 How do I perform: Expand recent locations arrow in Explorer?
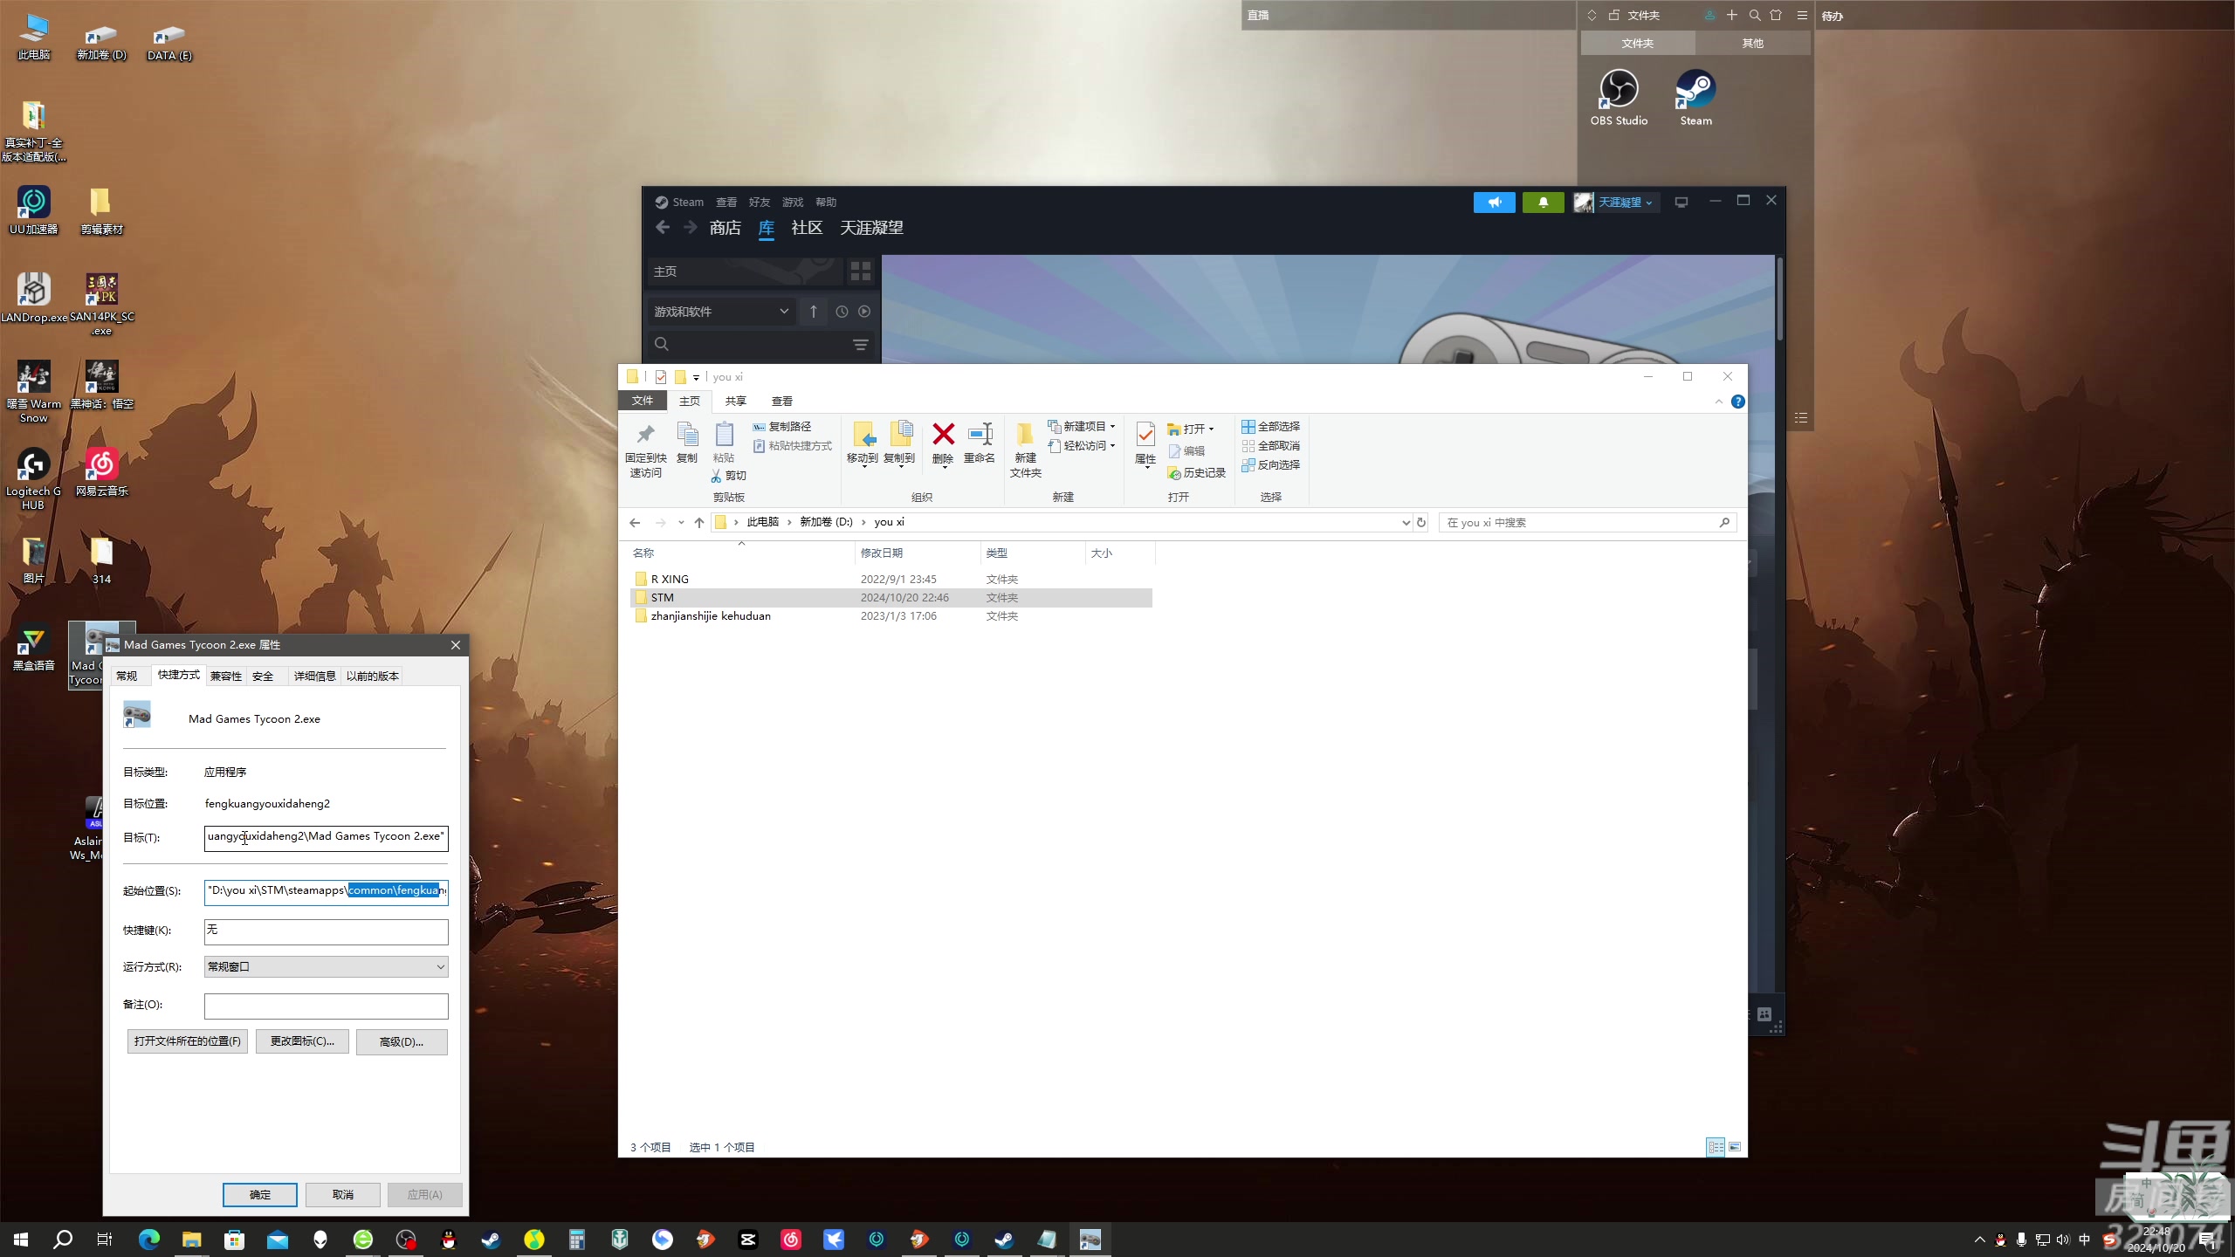pos(680,522)
